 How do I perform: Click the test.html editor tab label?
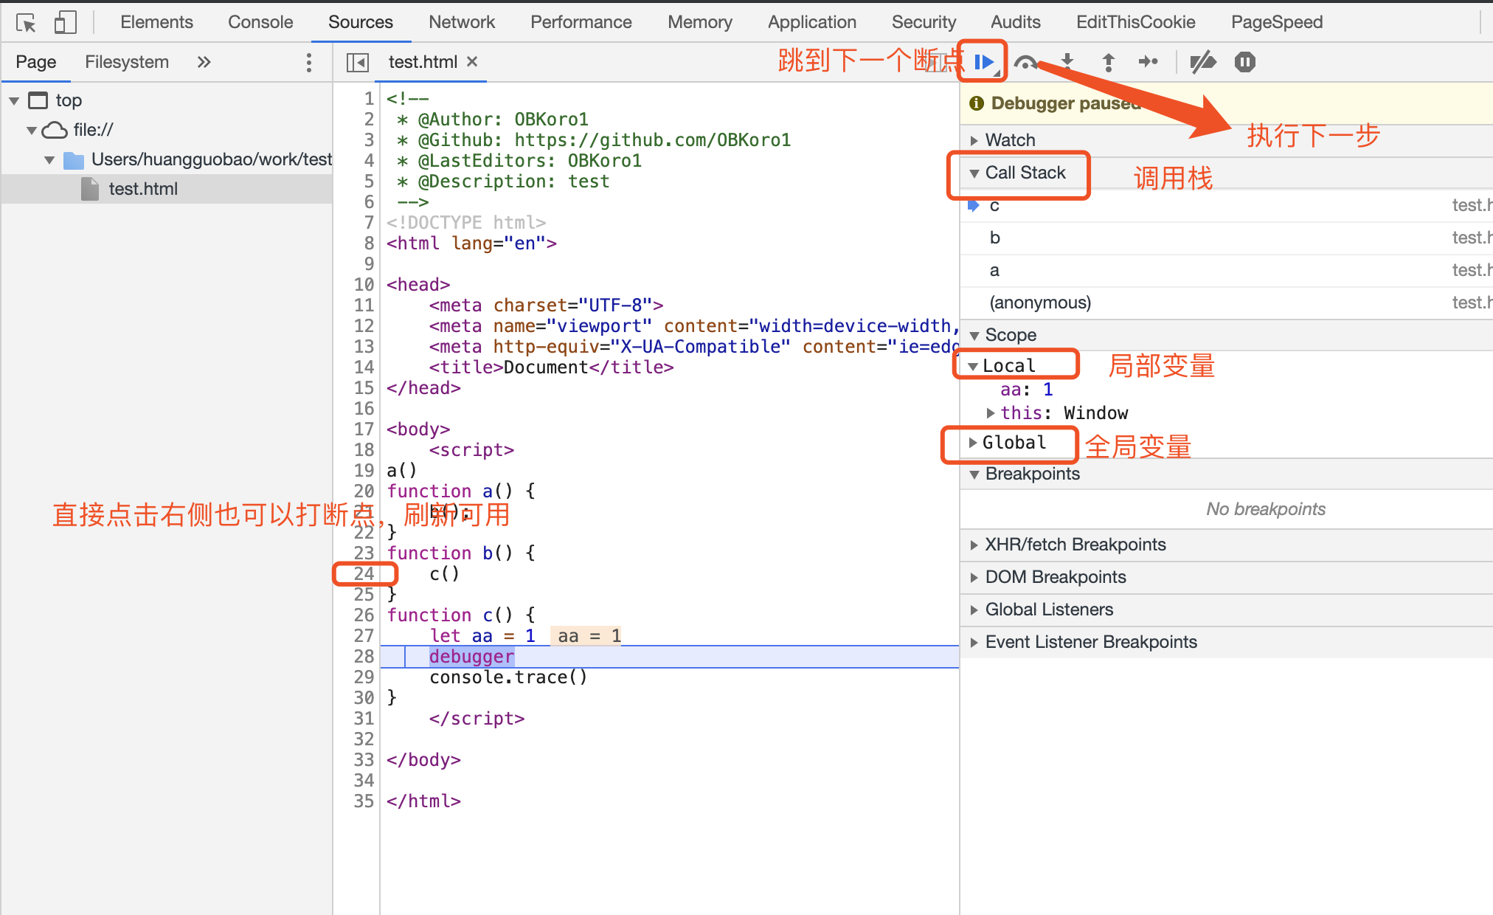click(423, 62)
